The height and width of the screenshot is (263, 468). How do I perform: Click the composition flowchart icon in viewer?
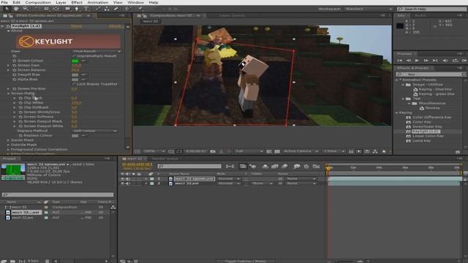[x=375, y=151]
